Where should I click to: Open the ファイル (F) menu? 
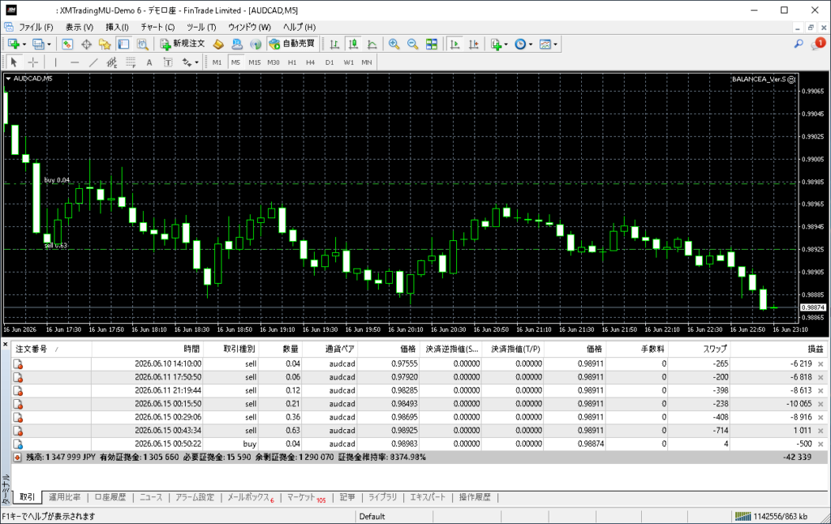[36, 27]
